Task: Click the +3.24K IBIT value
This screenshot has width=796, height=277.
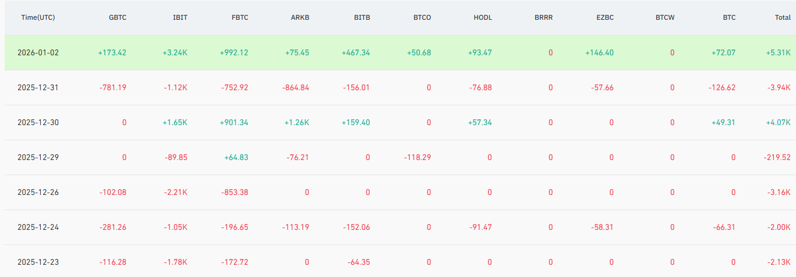Action: (175, 52)
